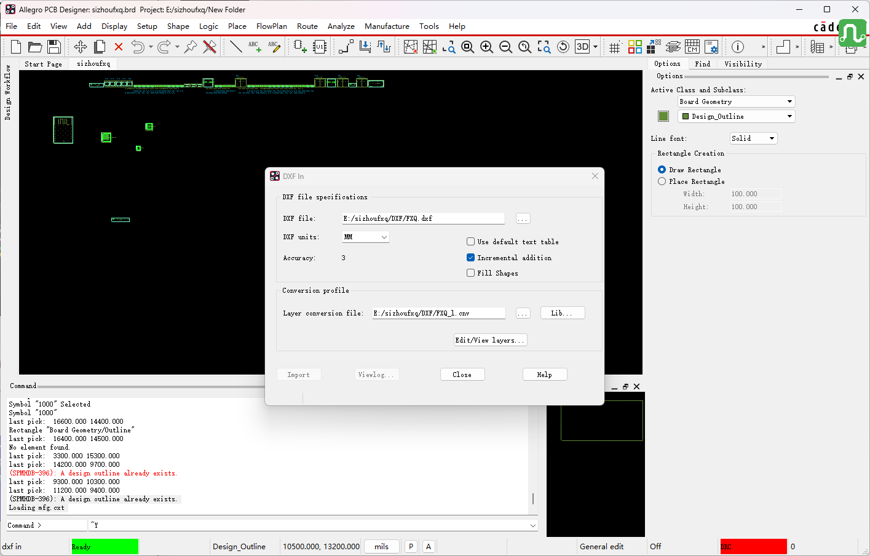Click the Copy tool icon
Image resolution: width=870 pixels, height=556 pixels.
[100, 47]
